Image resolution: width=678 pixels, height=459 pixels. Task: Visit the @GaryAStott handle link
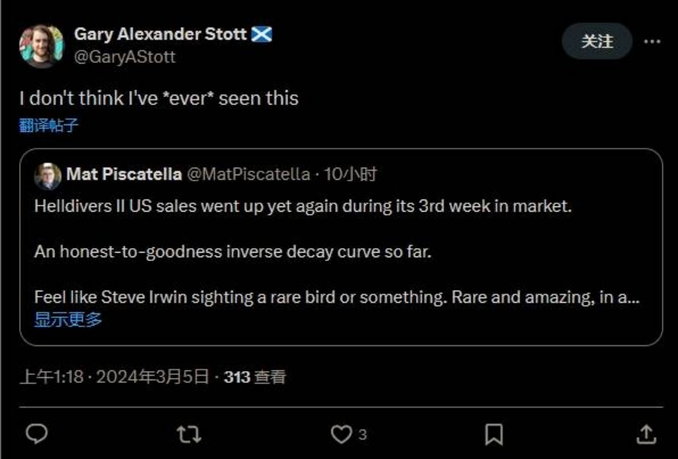click(125, 57)
